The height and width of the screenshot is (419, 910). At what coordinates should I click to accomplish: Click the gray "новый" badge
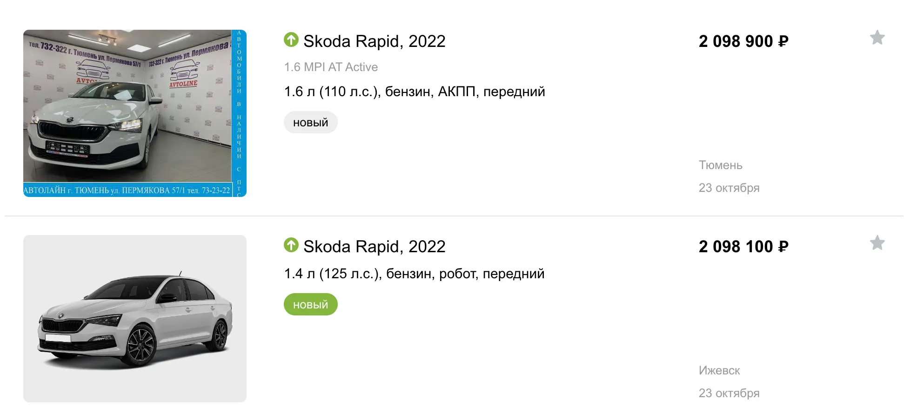[x=310, y=123]
